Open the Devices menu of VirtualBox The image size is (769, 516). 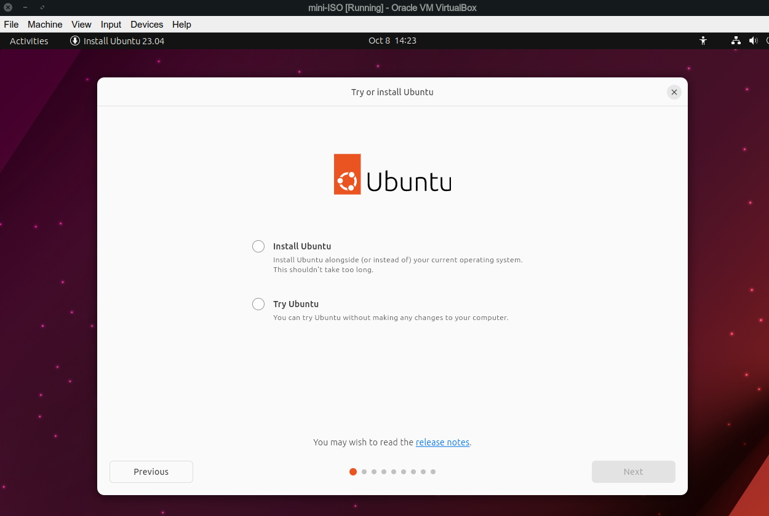pos(146,25)
